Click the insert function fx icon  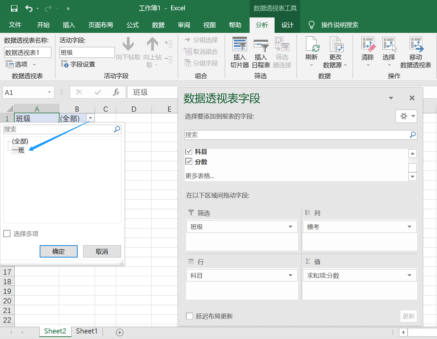tap(116, 92)
